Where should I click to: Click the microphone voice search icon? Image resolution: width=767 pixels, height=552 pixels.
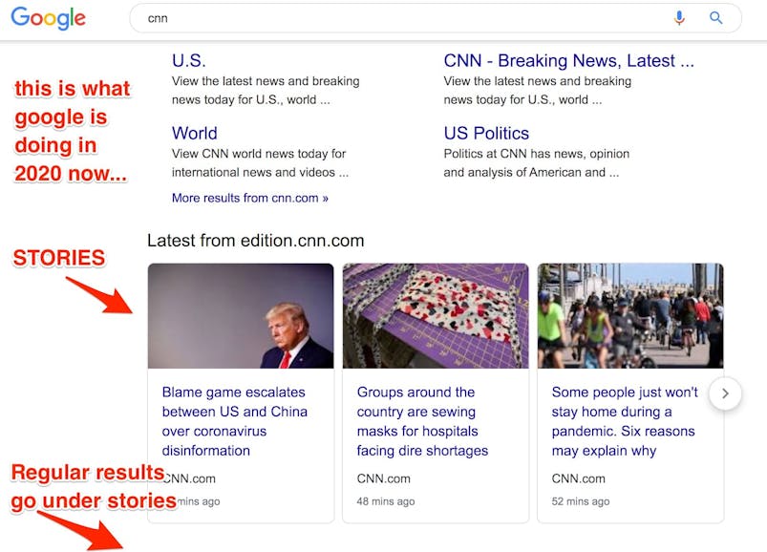point(679,18)
